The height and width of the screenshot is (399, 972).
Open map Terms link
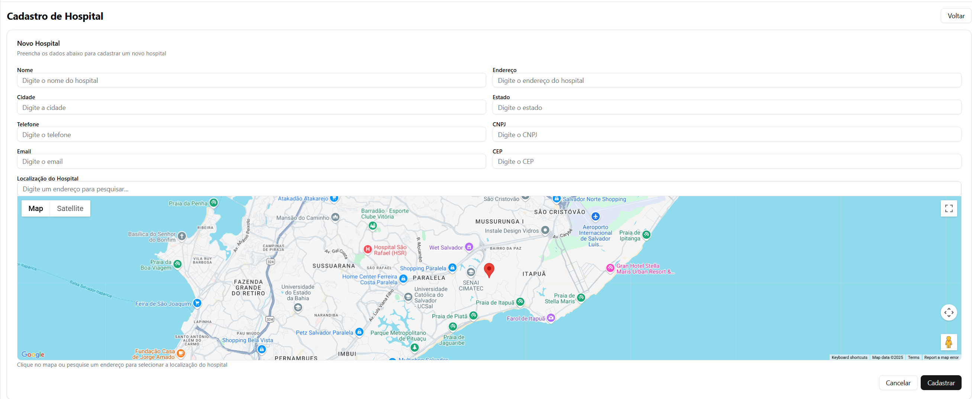[x=914, y=357]
